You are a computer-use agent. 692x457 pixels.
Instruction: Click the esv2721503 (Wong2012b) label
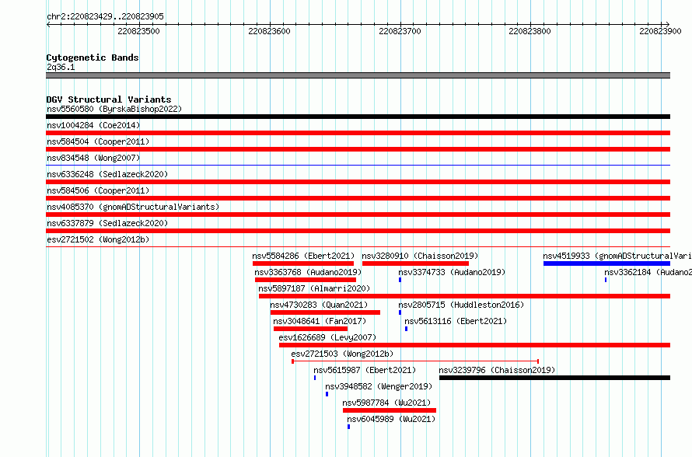coord(342,354)
